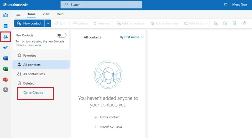Switch to the Home tab
Viewport: 252px width, 138px height.
point(31,14)
